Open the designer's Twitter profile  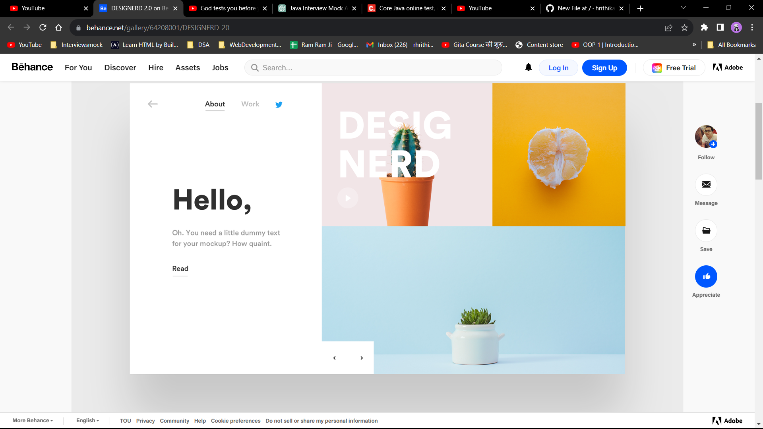click(x=279, y=104)
